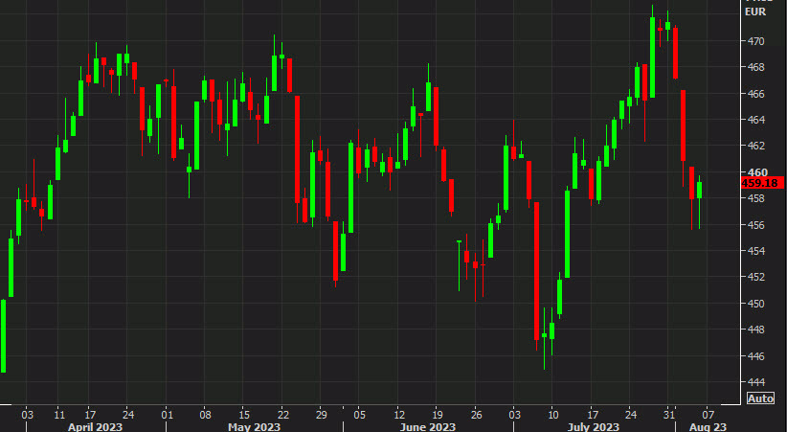The height and width of the screenshot is (432, 787).
Task: Click the Auto scale button
Action: coord(760,398)
